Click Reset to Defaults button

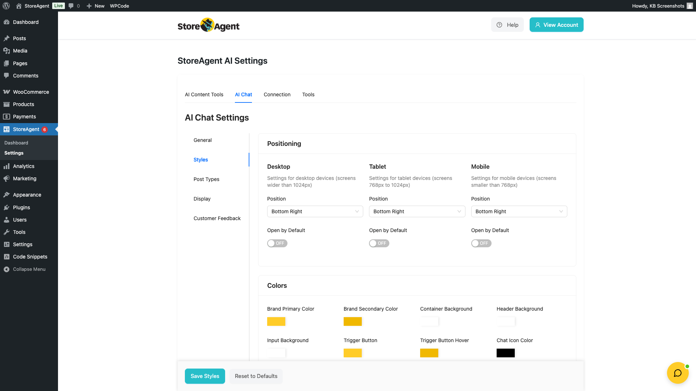tap(256, 376)
